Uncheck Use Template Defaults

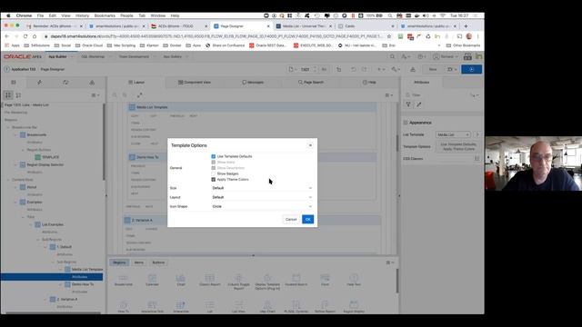point(214,156)
